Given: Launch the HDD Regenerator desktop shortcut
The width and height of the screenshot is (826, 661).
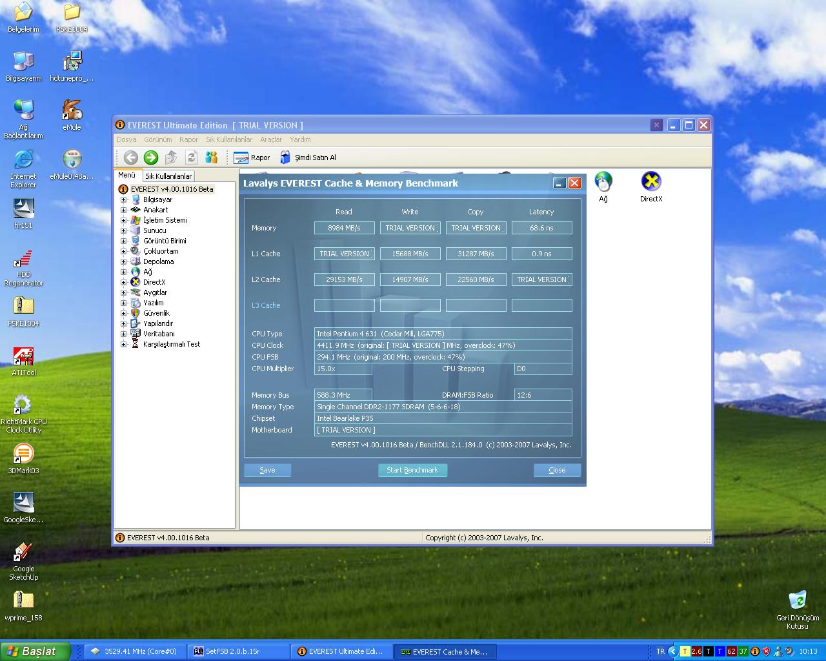Looking at the screenshot, I should pos(23,268).
